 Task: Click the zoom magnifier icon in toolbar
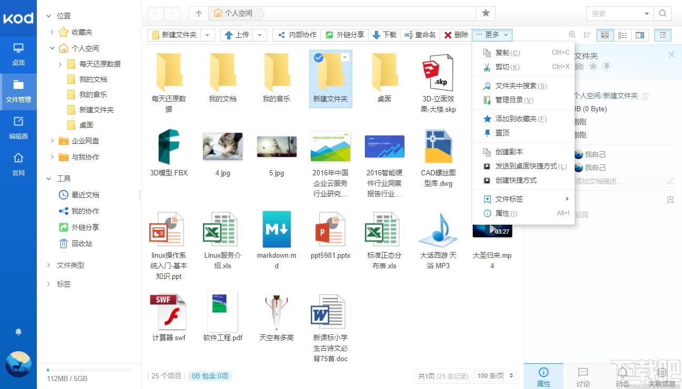click(x=572, y=35)
